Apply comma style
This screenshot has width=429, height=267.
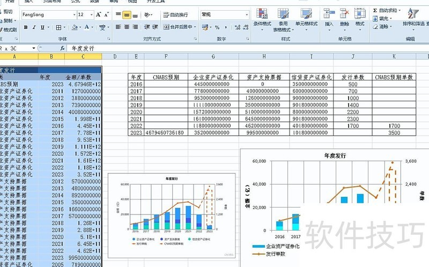(x=226, y=27)
